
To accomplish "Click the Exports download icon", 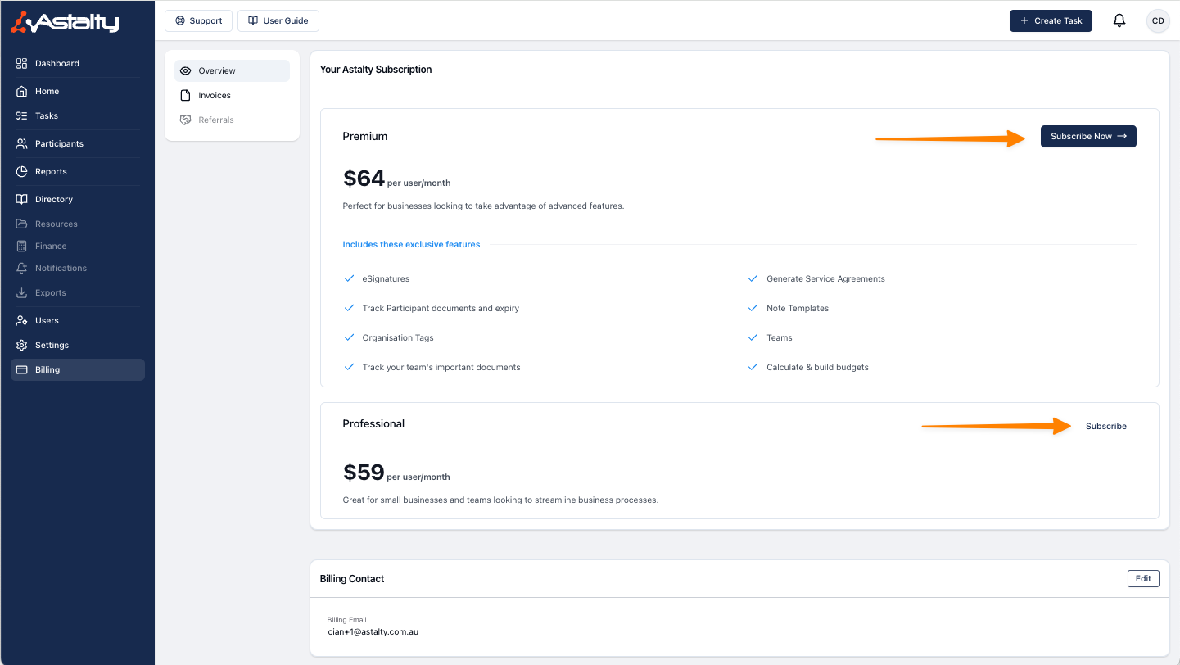I will pyautogui.click(x=22, y=292).
